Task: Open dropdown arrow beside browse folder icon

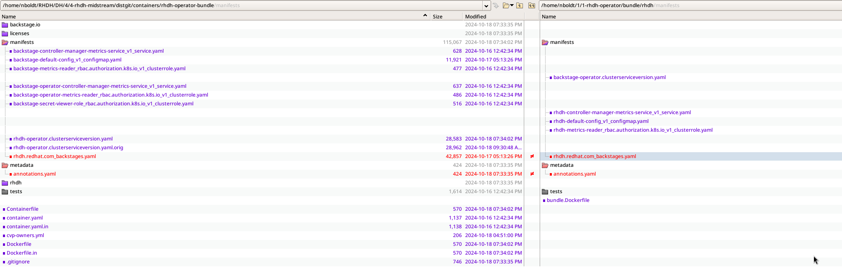Action: click(x=512, y=5)
